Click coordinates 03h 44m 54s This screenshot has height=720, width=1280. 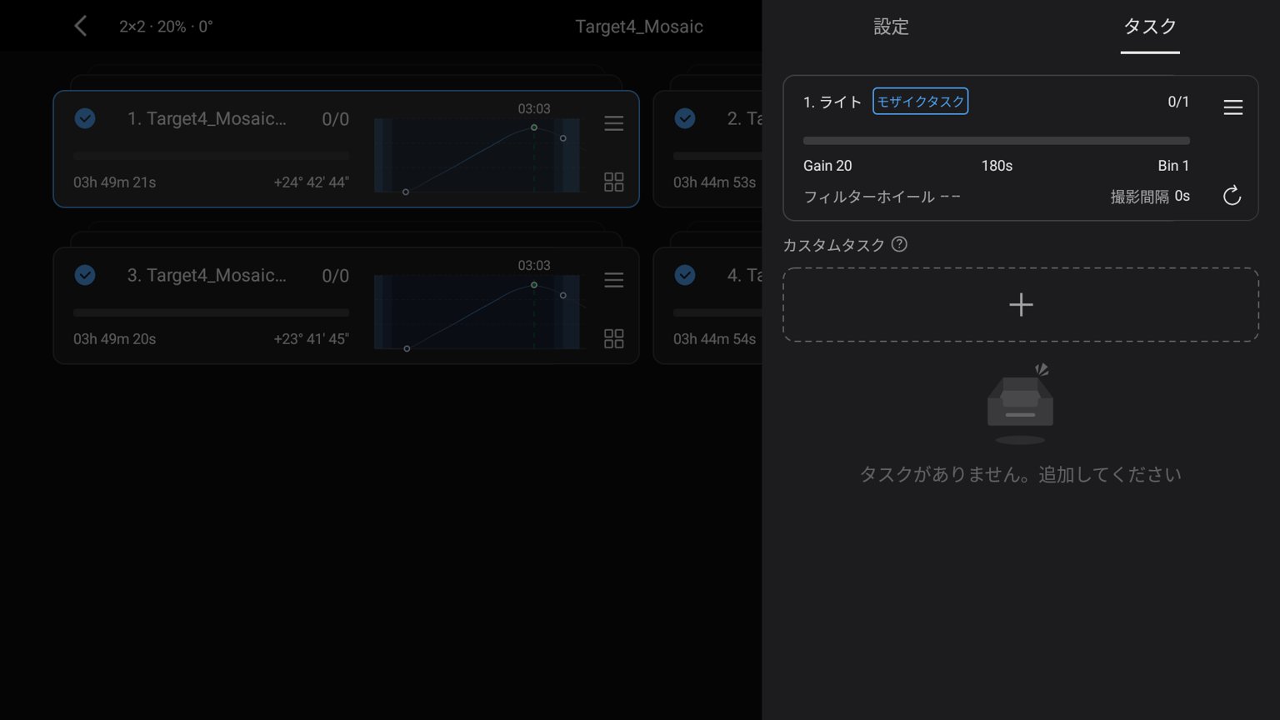[x=714, y=339]
